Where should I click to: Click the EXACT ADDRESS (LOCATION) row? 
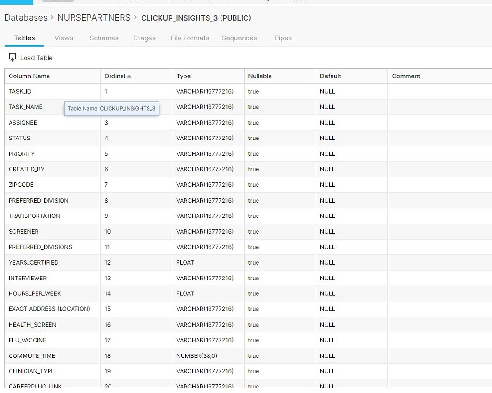tap(49, 309)
